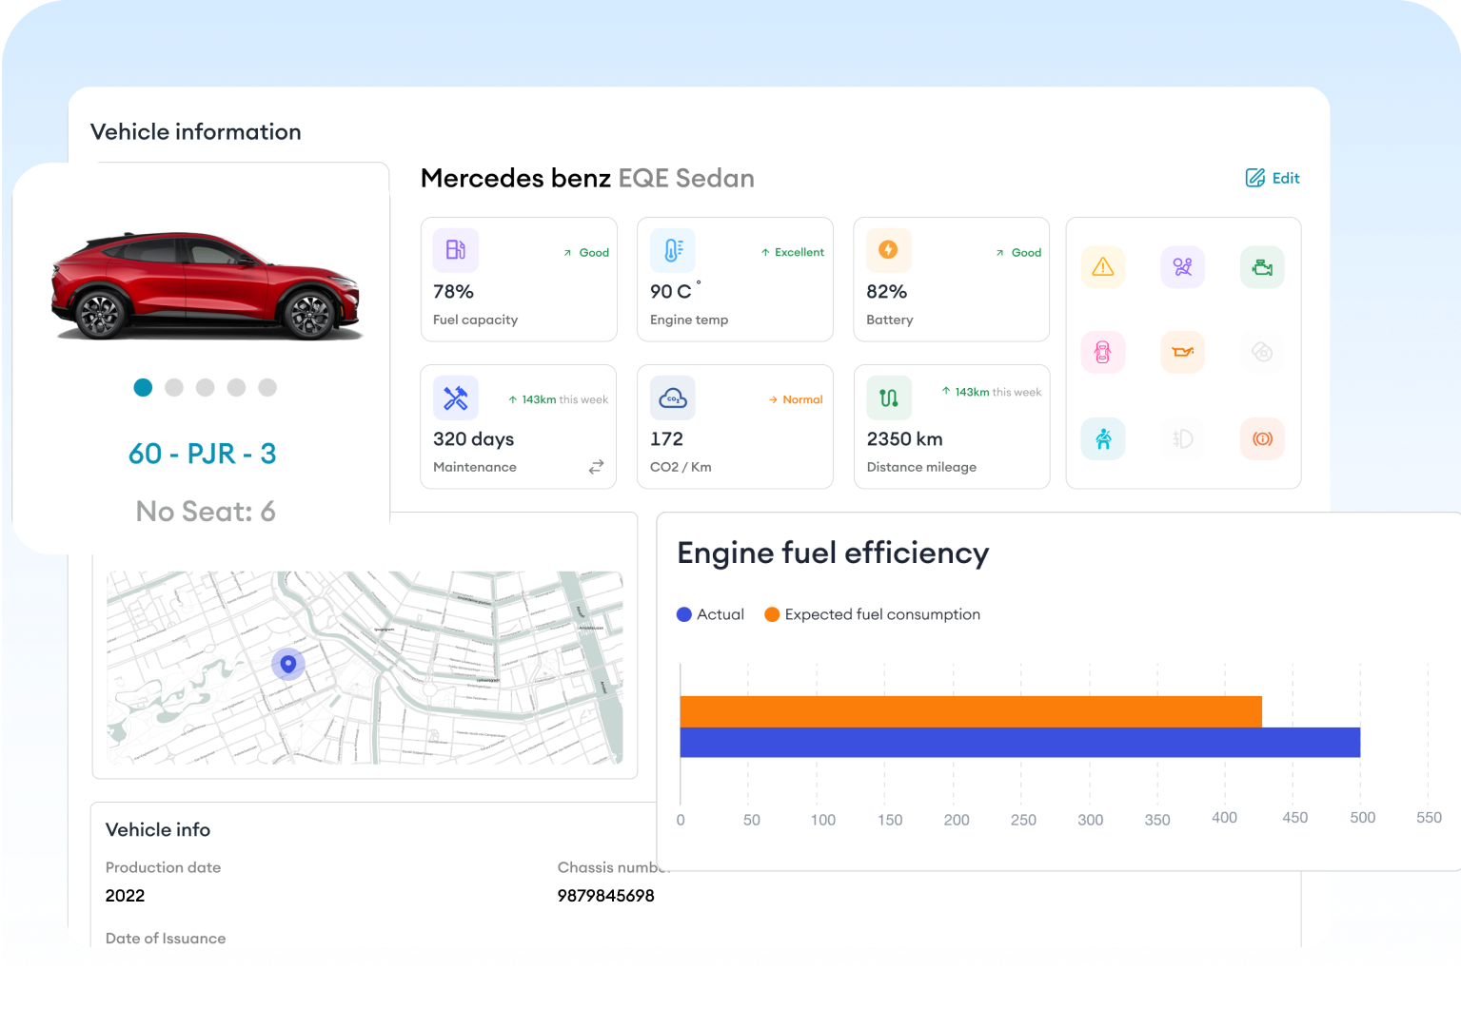Select the second car image carousel dot
1461x1028 pixels.
tap(174, 387)
